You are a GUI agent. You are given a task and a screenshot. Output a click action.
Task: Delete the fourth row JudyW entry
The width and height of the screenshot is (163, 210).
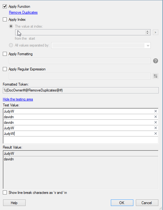(155, 128)
